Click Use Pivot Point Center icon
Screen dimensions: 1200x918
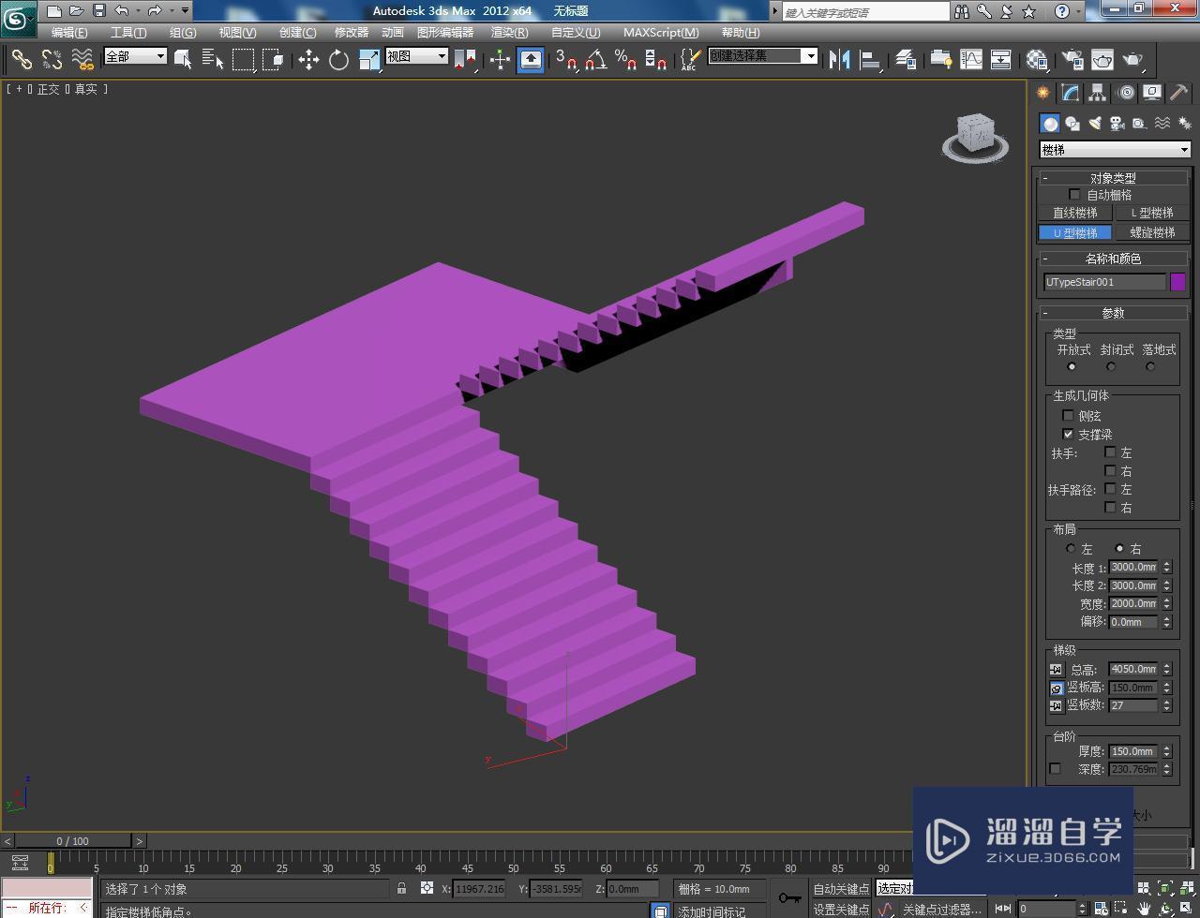(465, 60)
